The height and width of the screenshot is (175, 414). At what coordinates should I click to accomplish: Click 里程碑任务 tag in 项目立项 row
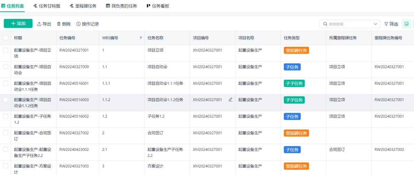296,50
